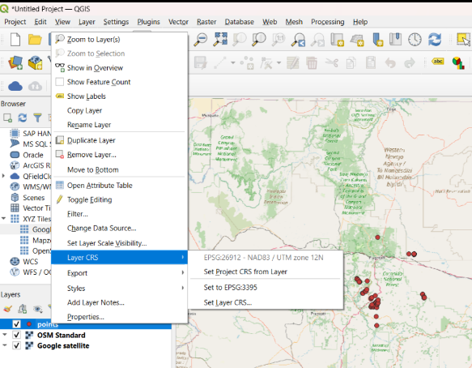
Task: Select Set Layer CRS... option
Action: click(227, 302)
